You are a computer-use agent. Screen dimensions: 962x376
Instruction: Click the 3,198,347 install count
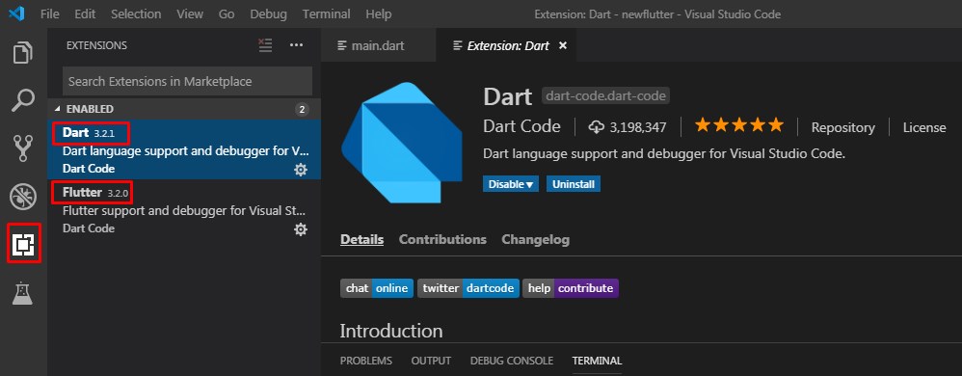tap(638, 127)
